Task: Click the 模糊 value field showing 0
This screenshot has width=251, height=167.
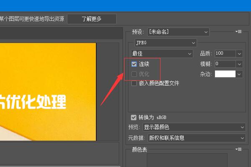Action: (x=225, y=64)
